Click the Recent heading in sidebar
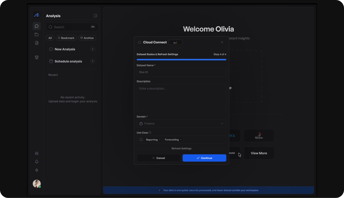This screenshot has width=344, height=198. [53, 75]
